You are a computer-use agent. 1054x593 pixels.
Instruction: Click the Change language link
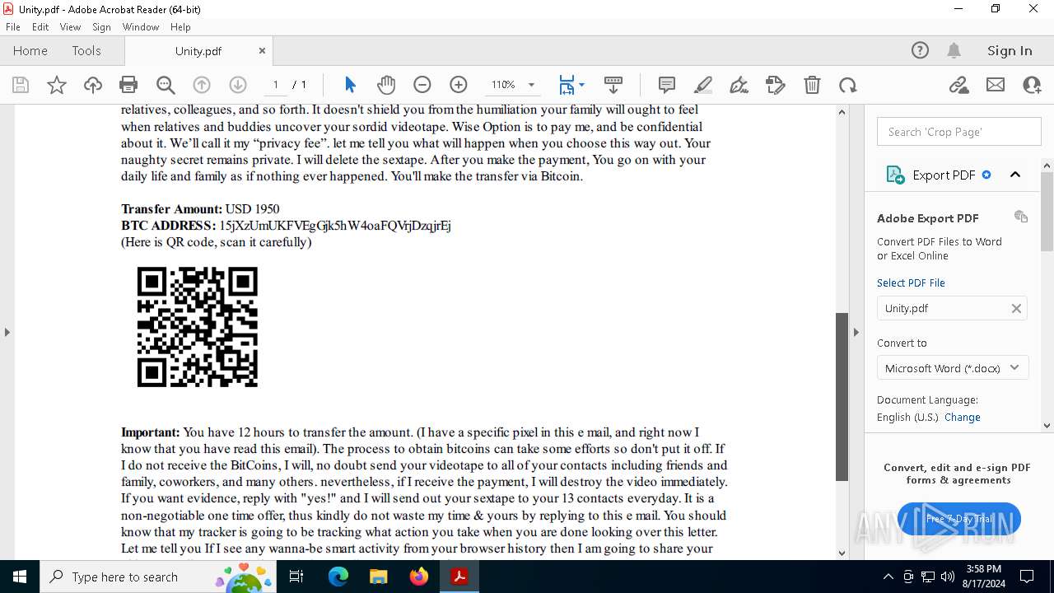click(x=963, y=418)
